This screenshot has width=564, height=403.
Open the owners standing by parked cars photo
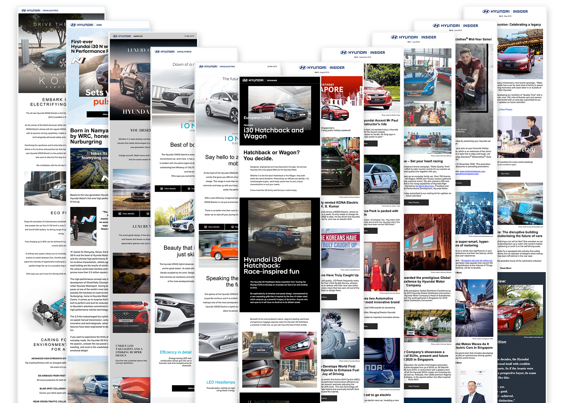428,140
